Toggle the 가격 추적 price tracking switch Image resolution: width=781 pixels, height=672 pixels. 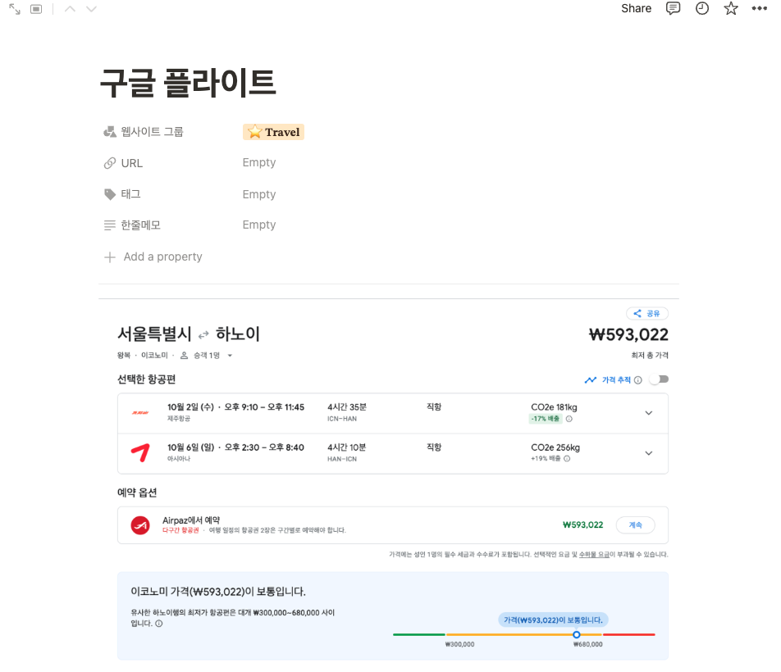pyautogui.click(x=659, y=379)
